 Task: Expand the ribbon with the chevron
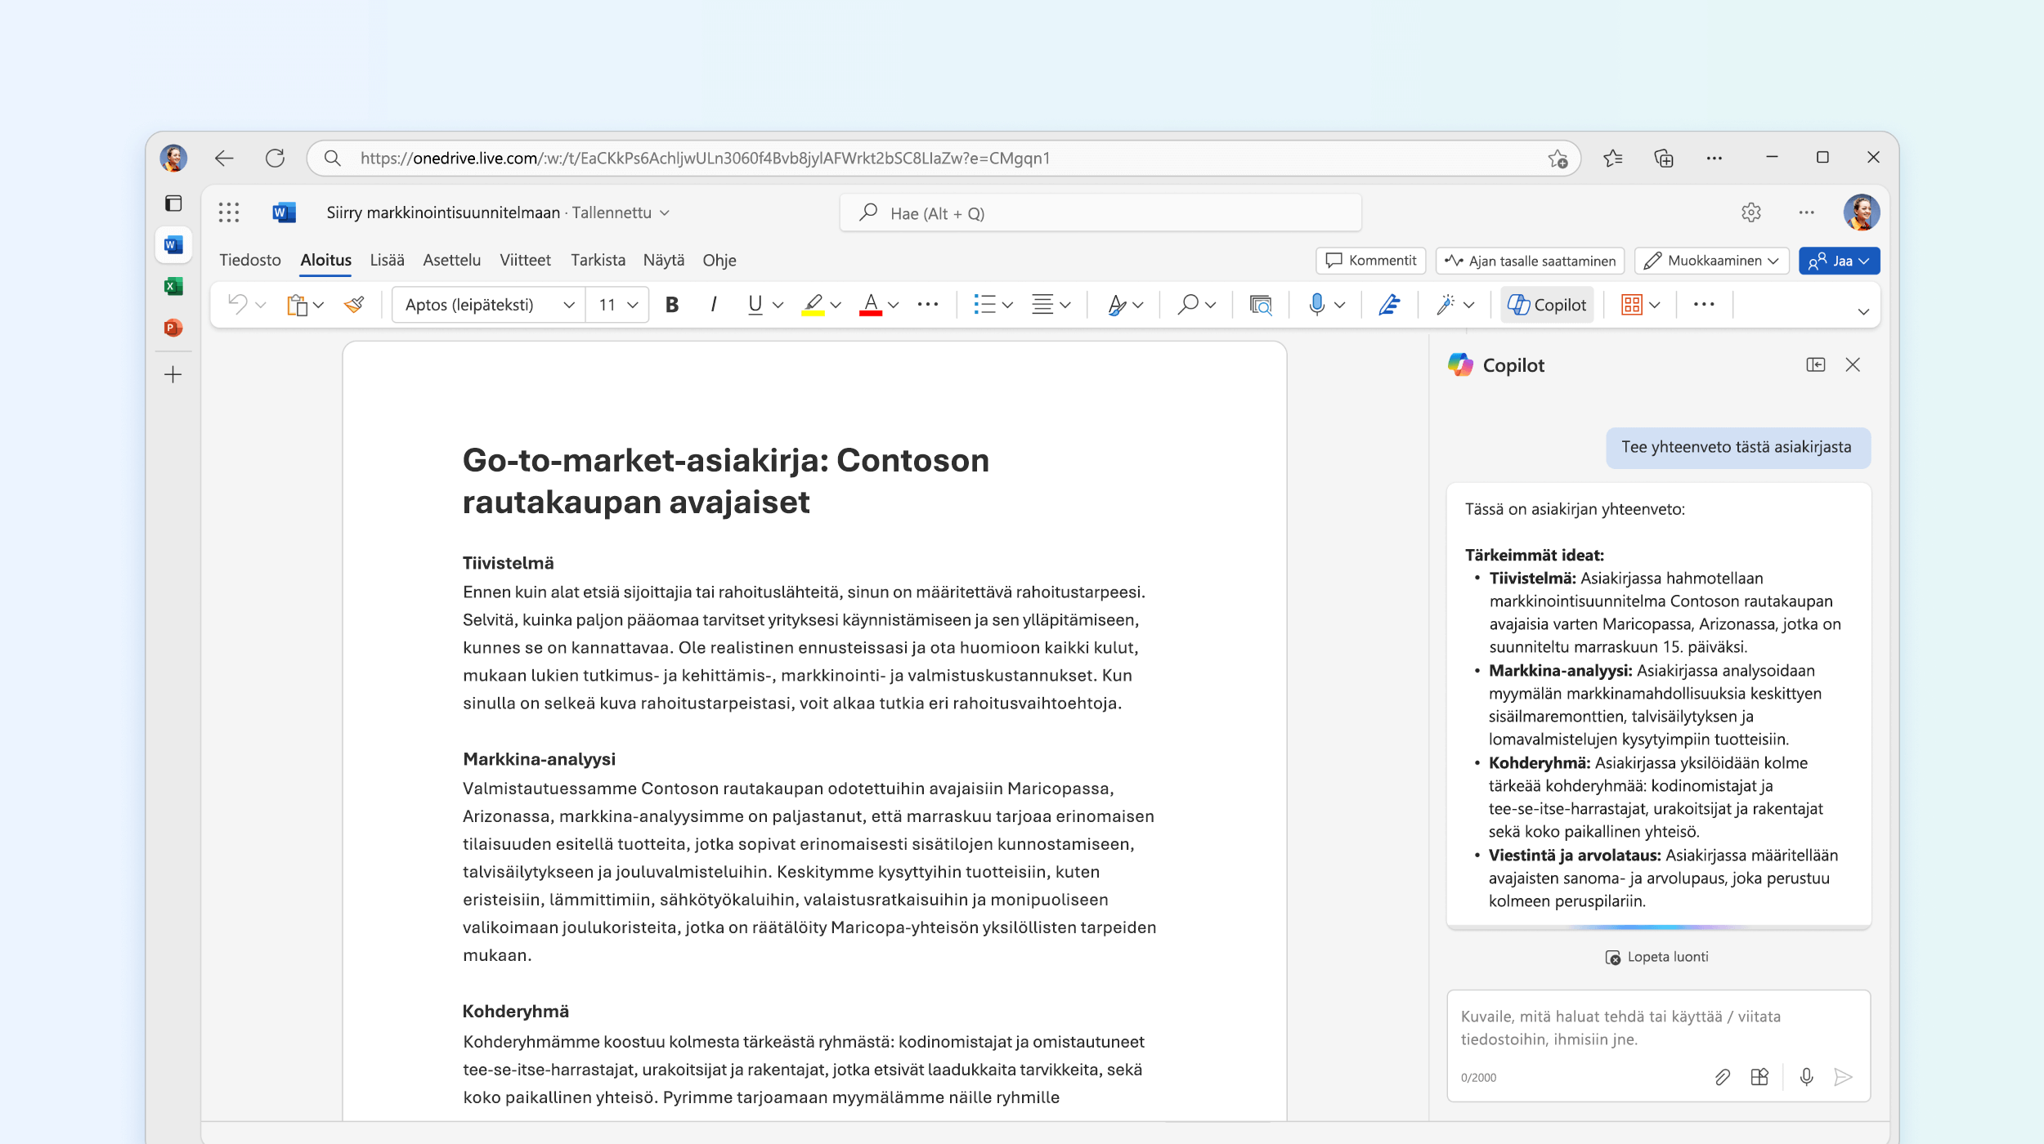1863,311
